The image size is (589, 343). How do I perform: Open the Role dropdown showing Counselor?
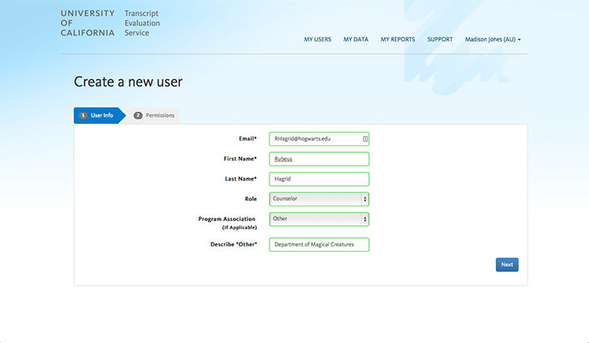[319, 199]
